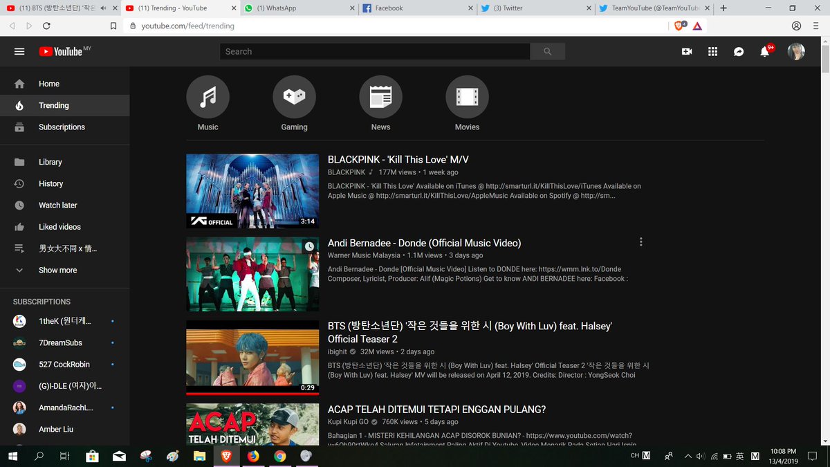Click the address bar URL
830x467 pixels.
[187, 26]
